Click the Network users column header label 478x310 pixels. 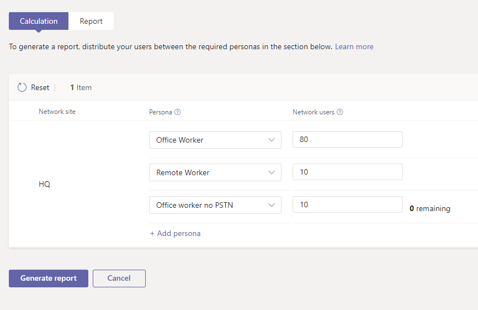313,112
